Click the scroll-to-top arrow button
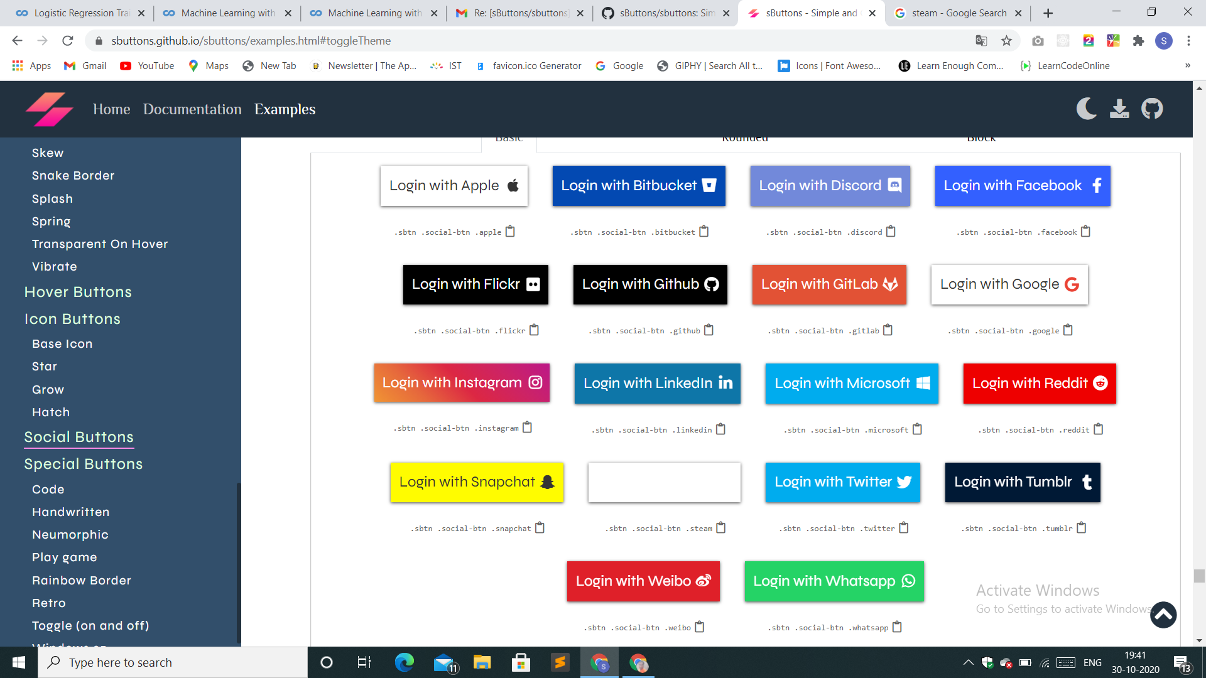The image size is (1206, 678). coord(1163,615)
